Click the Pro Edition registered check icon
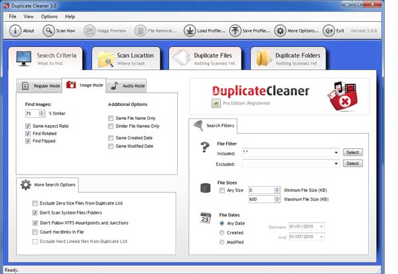Image resolution: width=398 pixels, height=274 pixels. click(x=216, y=103)
